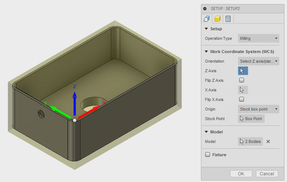Click the green Y axis arrow
The height and width of the screenshot is (182, 287).
pyautogui.click(x=61, y=112)
